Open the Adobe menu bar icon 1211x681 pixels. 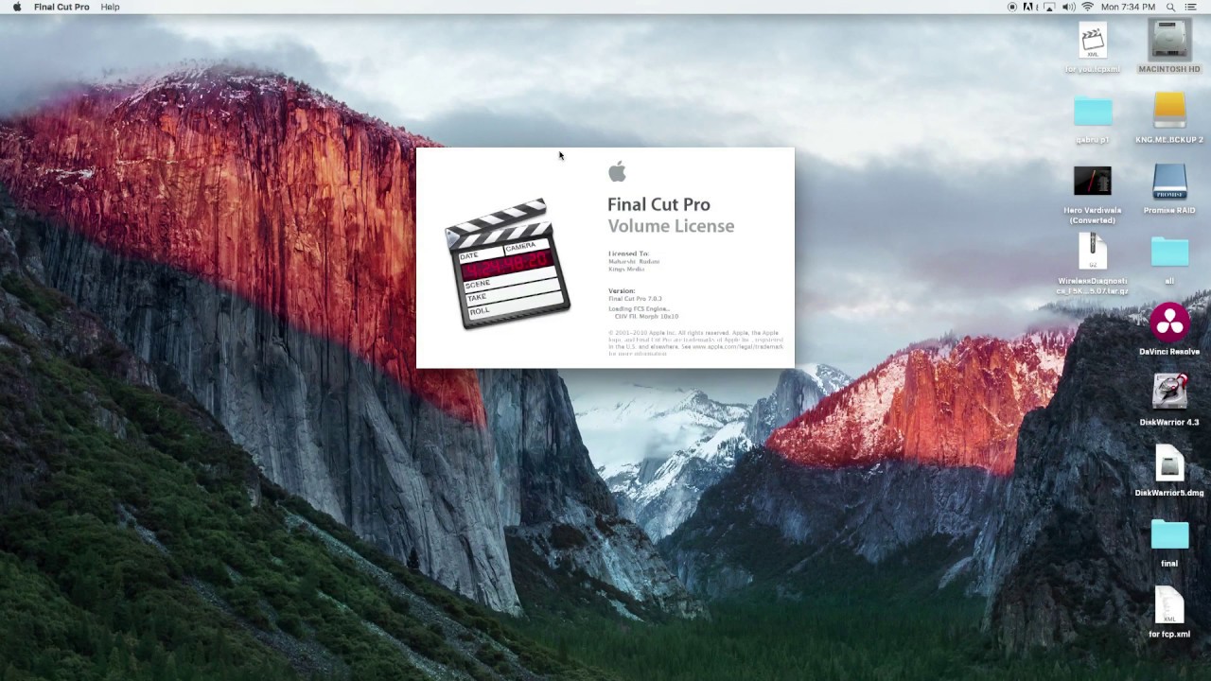click(1028, 7)
